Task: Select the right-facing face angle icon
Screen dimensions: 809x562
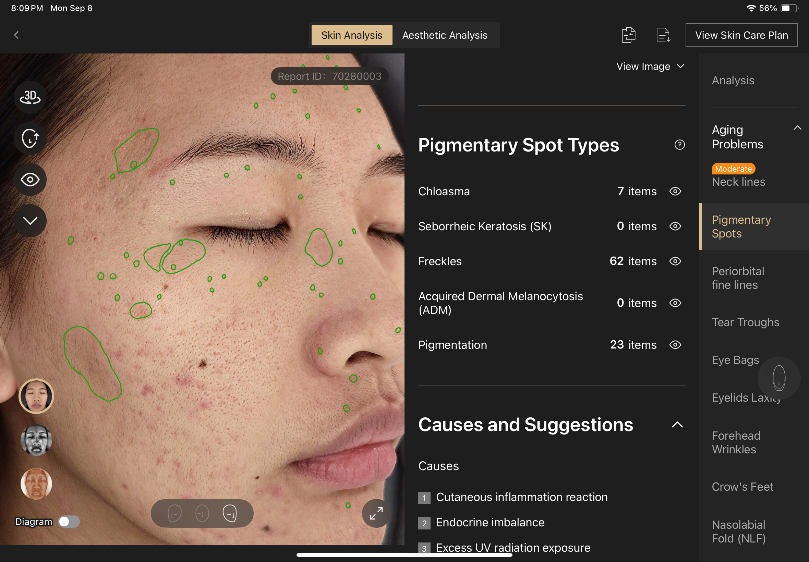Action: point(230,513)
